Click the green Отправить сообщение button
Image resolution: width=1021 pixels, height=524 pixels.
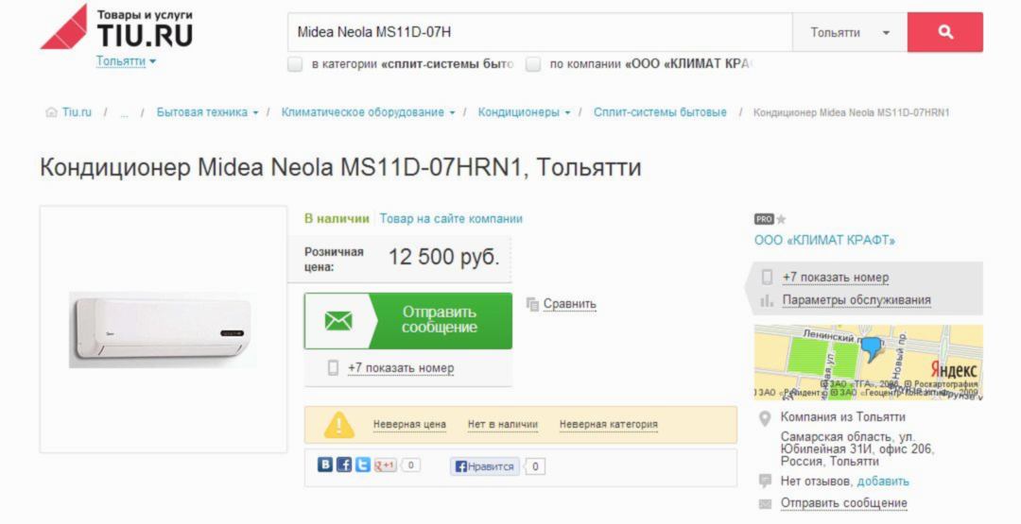tap(408, 320)
